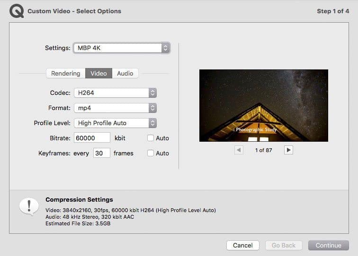
Task: Enable Auto checkbox for Bitrate
Action: click(x=151, y=138)
